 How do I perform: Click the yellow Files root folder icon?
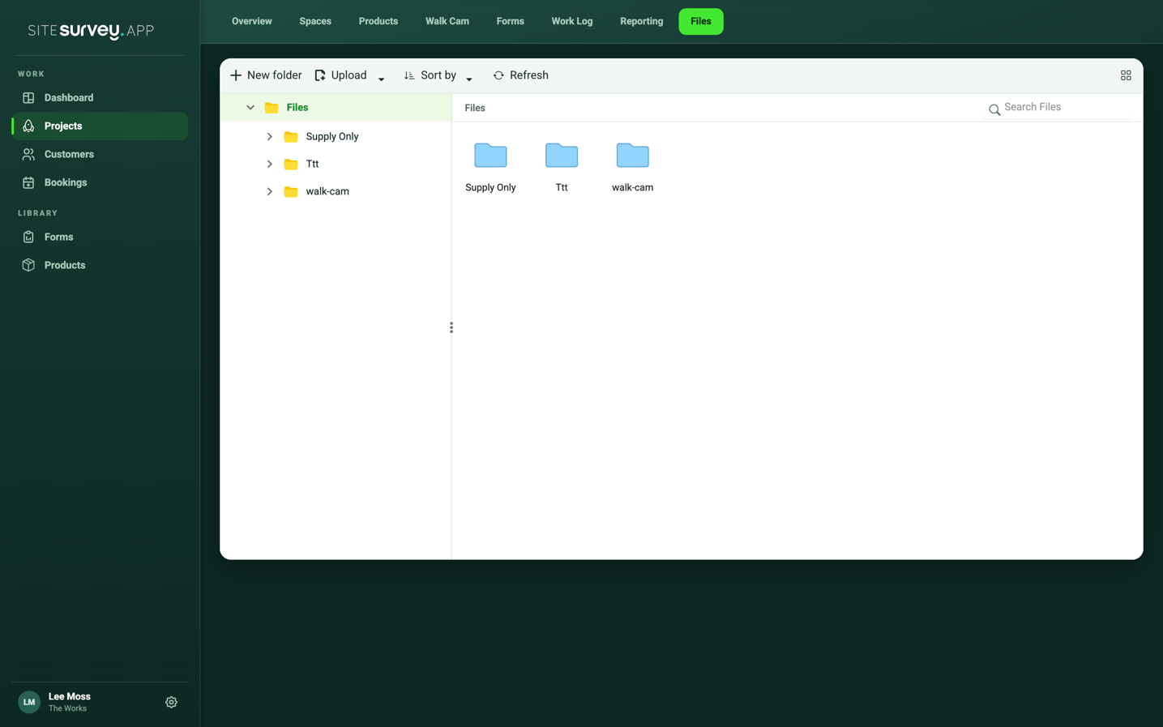click(272, 108)
